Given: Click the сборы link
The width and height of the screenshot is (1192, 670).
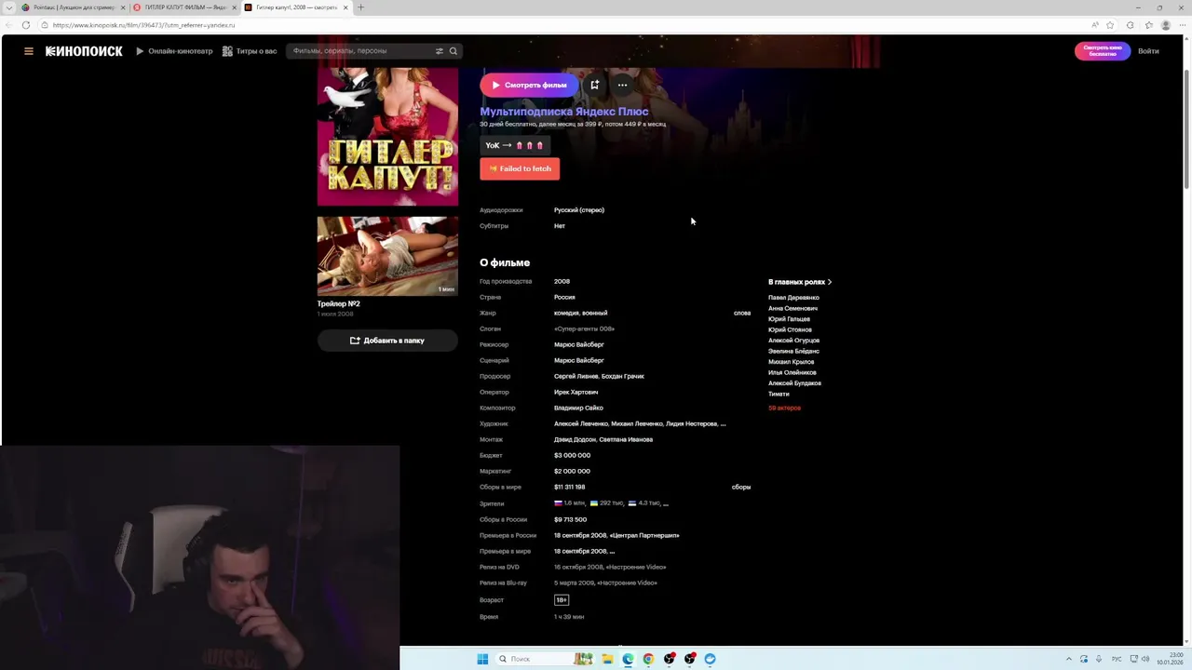Looking at the screenshot, I should 741,487.
